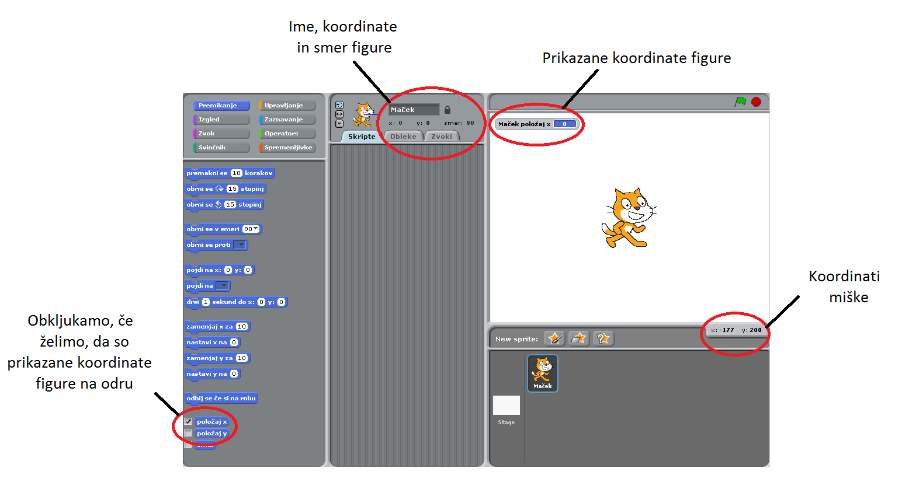Expand the 'obrni se proti' target dropdown
Viewport: 902px width, 496px height.
240,245
